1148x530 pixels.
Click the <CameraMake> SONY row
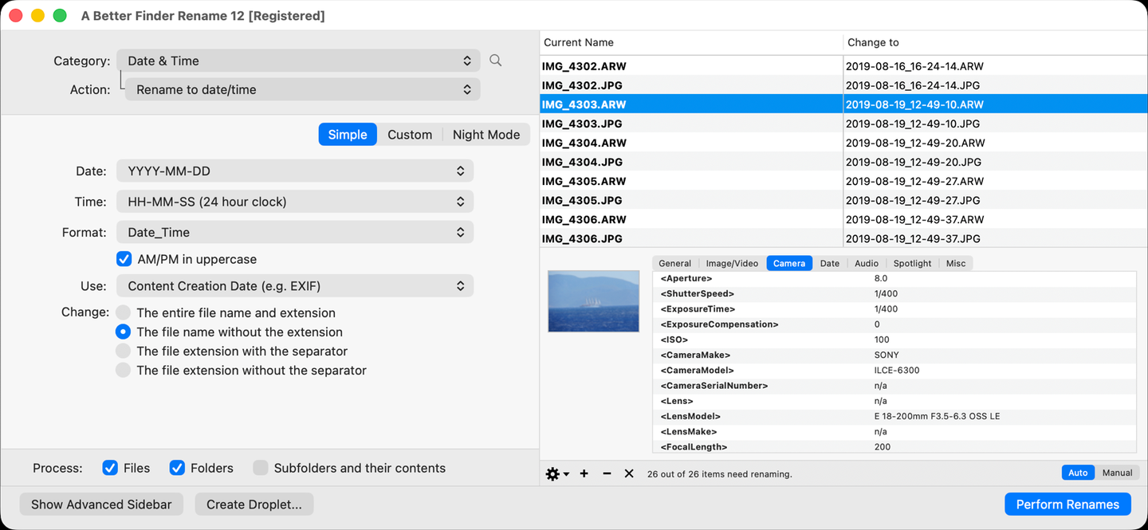[894, 355]
